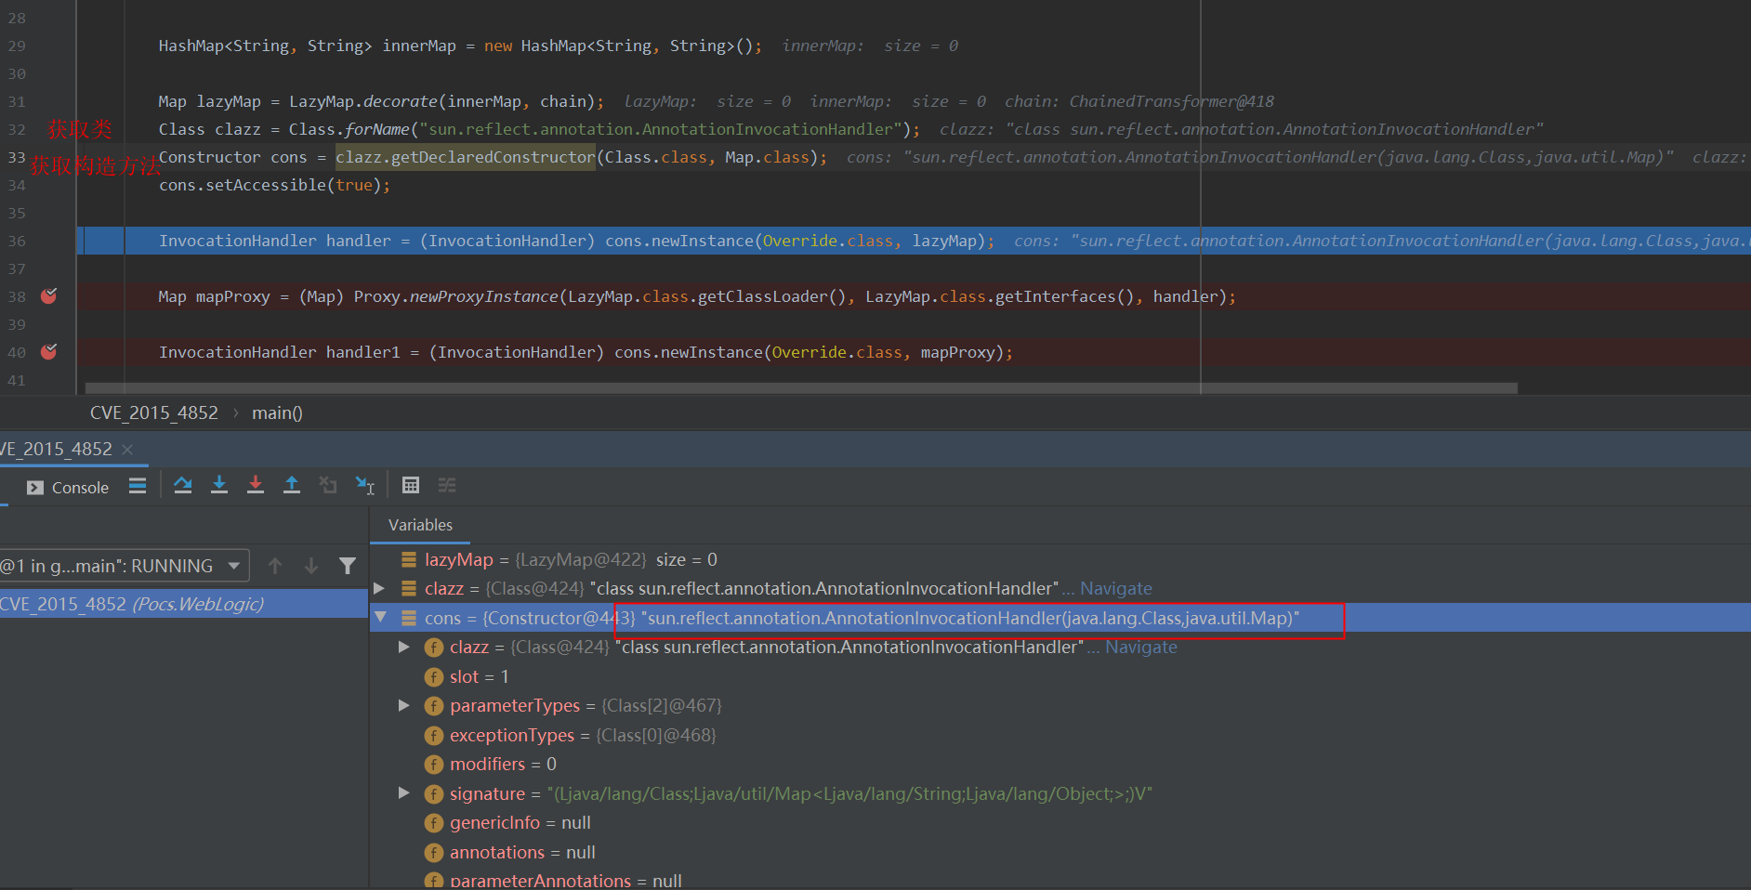Close the CVE_2015_4852 debug tab

127,450
